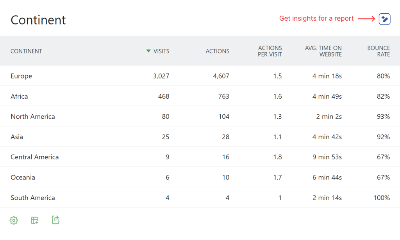This screenshot has width=400, height=240.
Task: Click the Avg. Time on Website header
Action: [x=323, y=51]
